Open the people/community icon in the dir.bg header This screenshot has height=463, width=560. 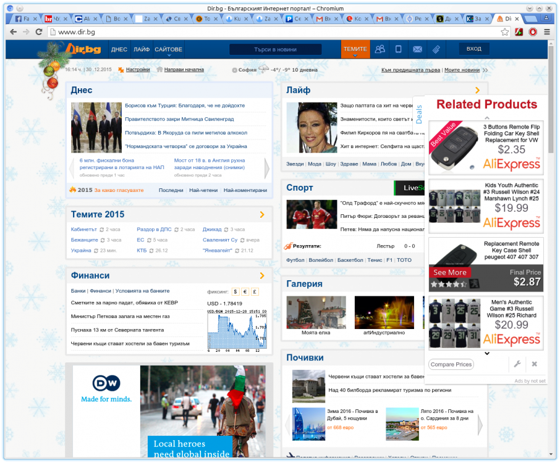380,49
